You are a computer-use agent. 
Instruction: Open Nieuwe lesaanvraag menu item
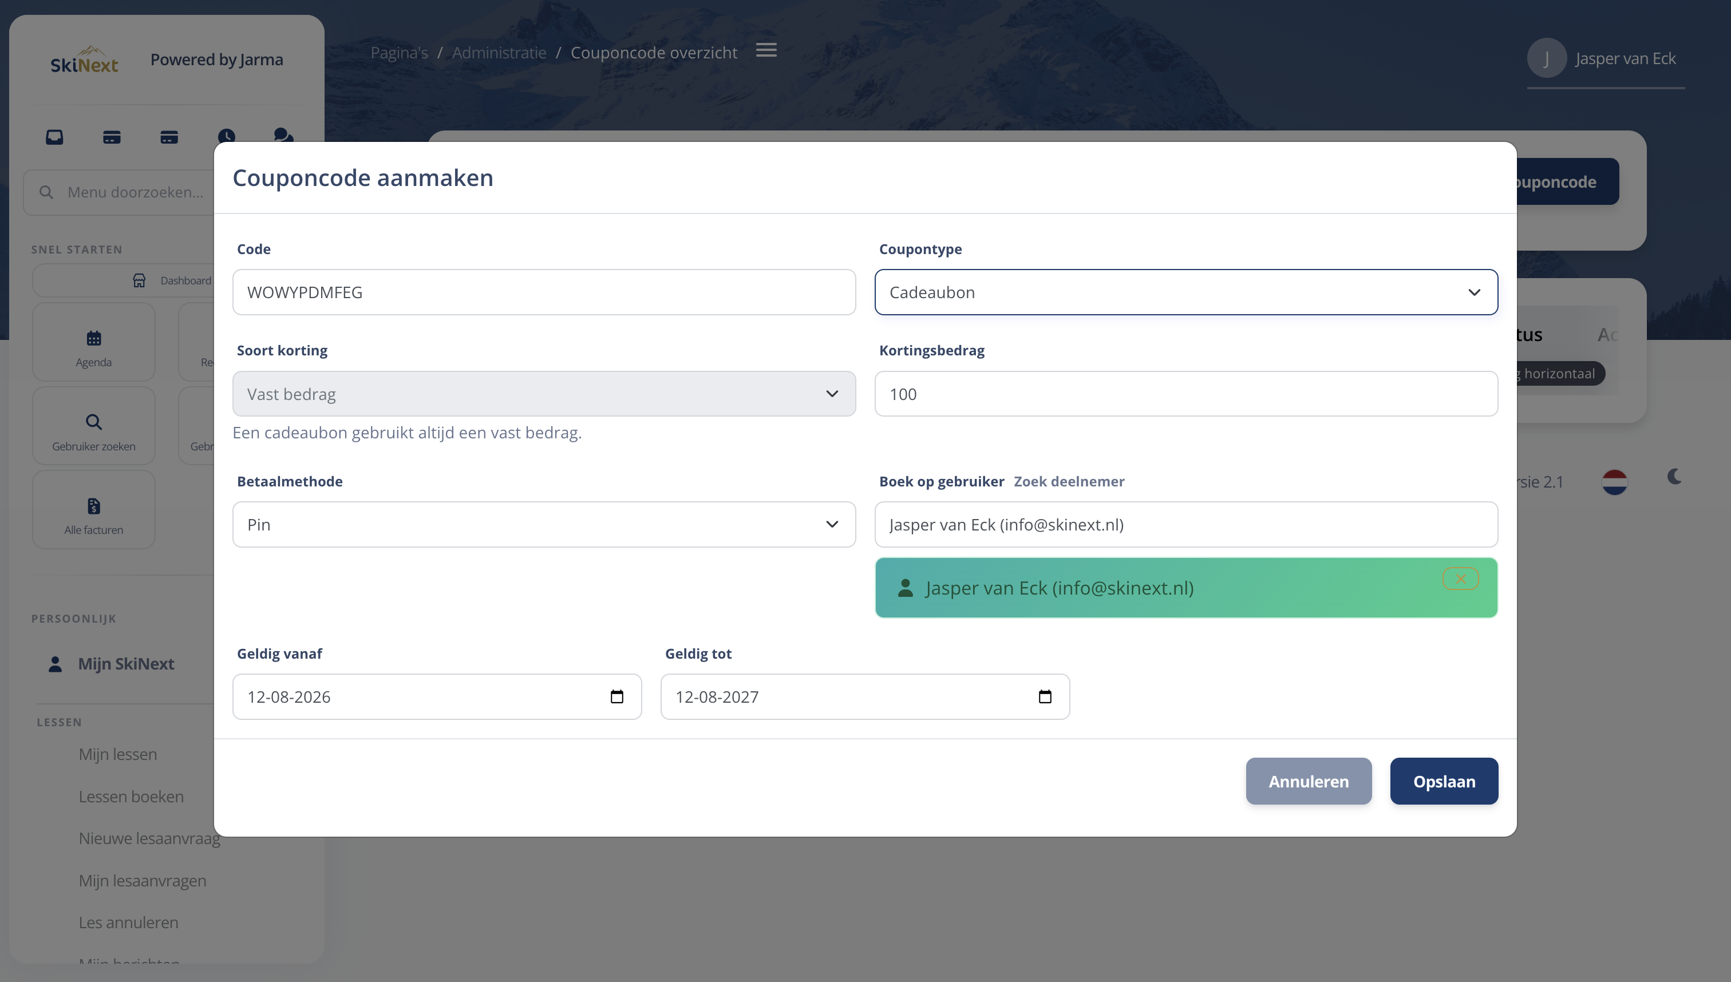[x=149, y=838]
